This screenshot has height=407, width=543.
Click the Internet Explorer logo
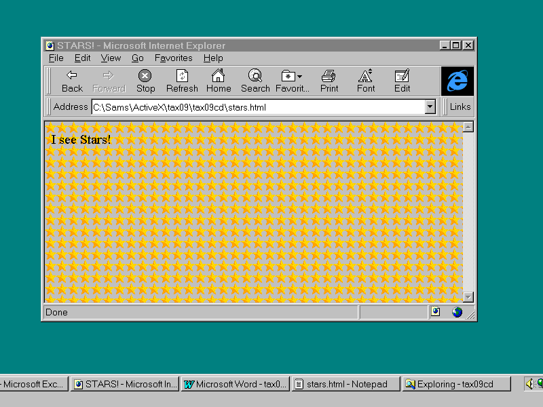click(x=457, y=81)
